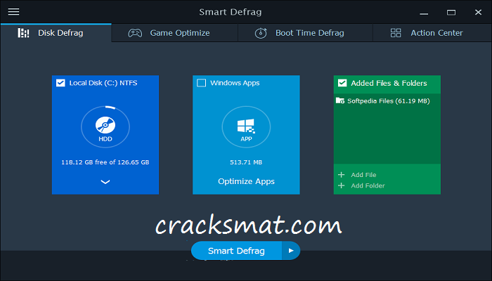Start the Smart Defrag button
Image resolution: width=492 pixels, height=281 pixels.
point(236,251)
